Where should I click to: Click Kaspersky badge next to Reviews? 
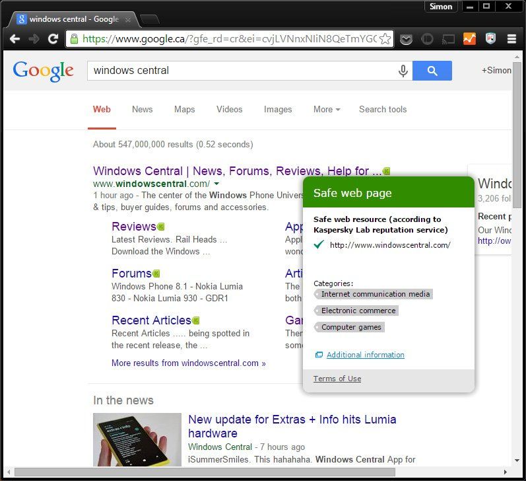tap(160, 227)
